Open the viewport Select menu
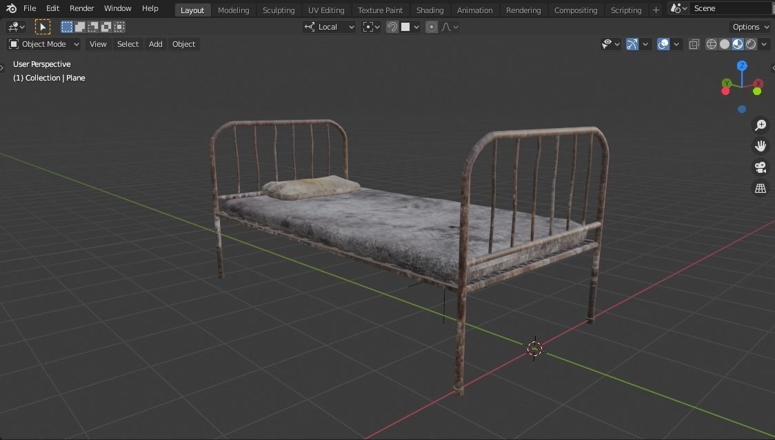This screenshot has width=775, height=440. pos(128,44)
